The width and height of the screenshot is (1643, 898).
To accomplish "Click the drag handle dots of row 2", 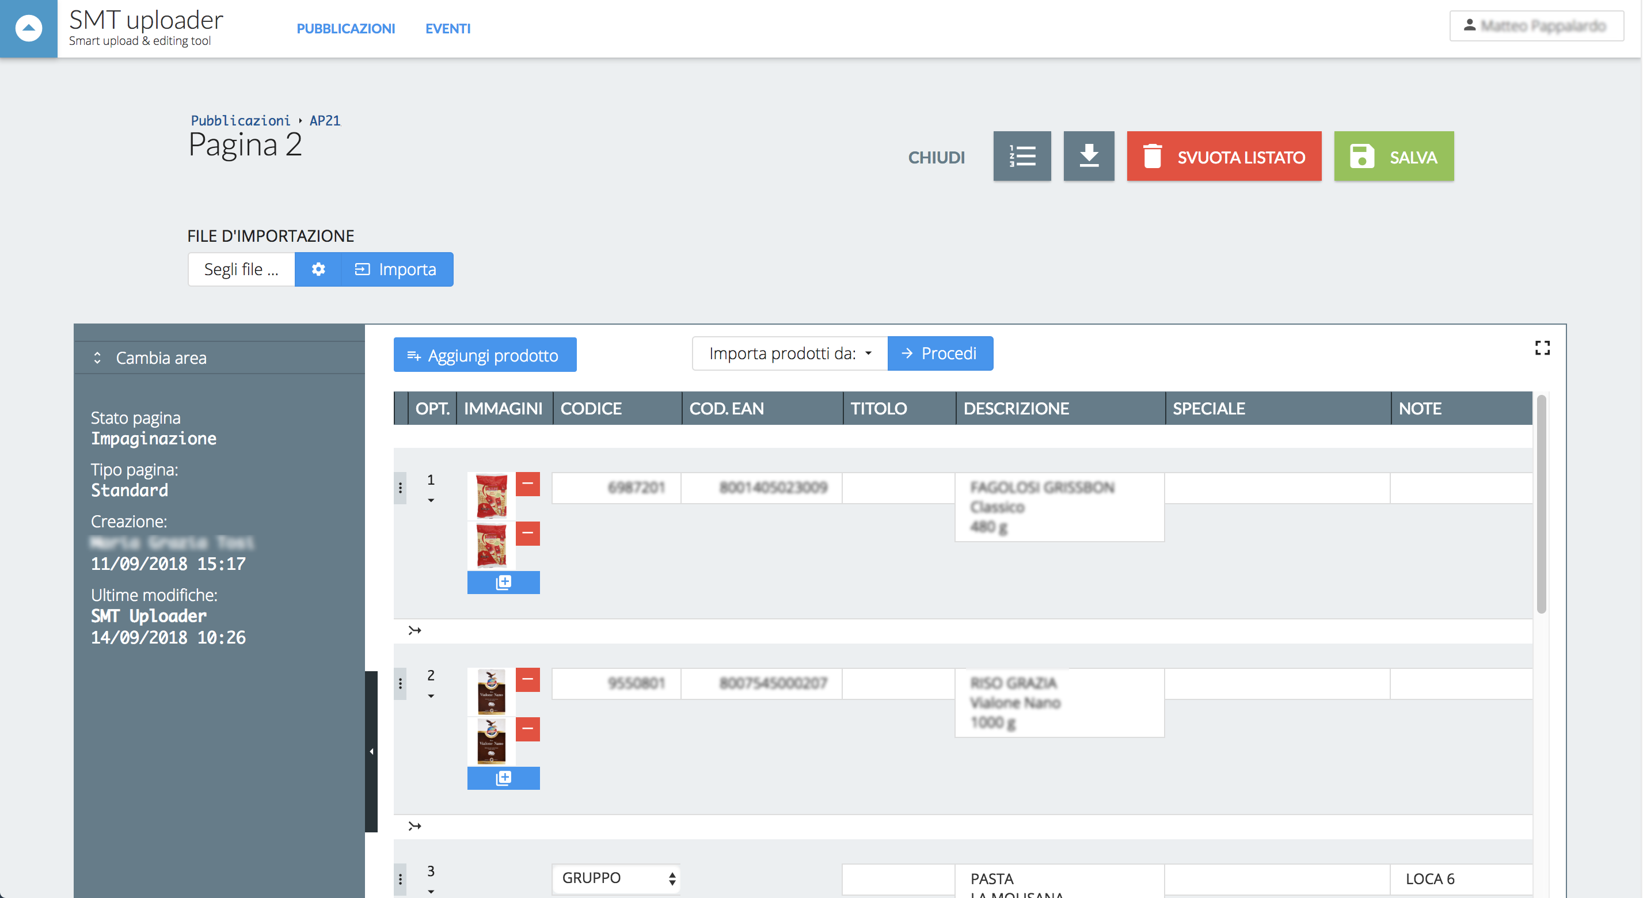I will point(400,684).
